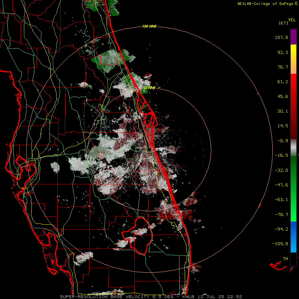Image resolution: width=299 pixels, height=299 pixels.
Task: Pick the black TH segment of the color bar
Action: 293,259
